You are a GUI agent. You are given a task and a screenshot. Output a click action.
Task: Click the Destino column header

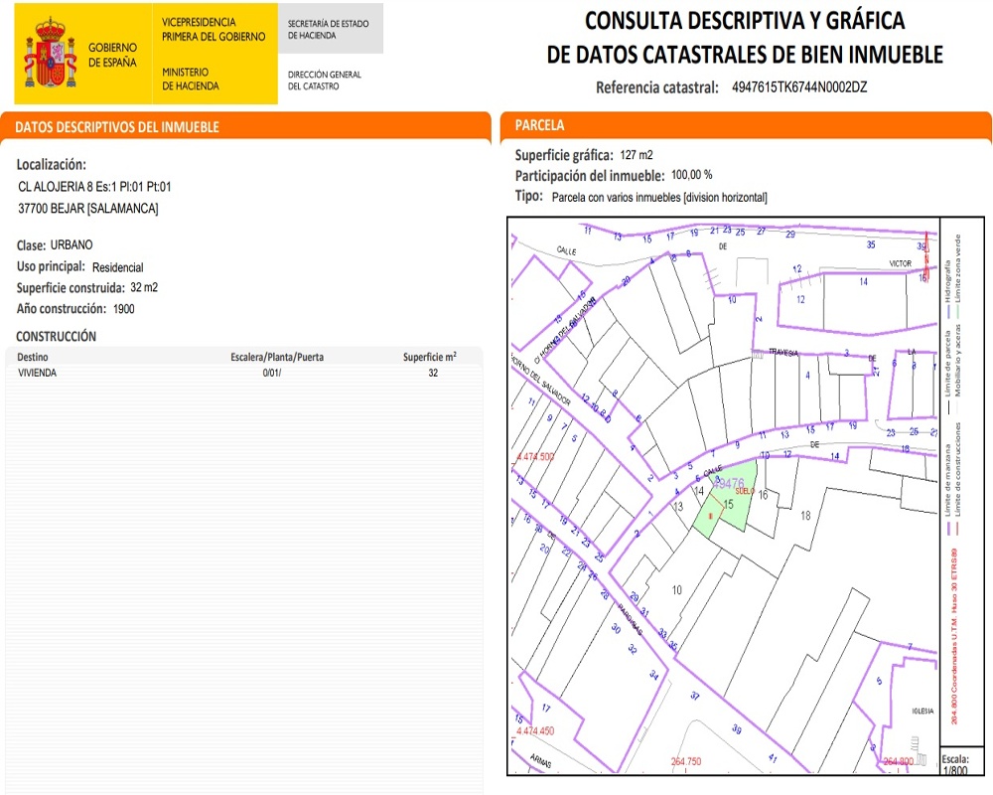33,357
